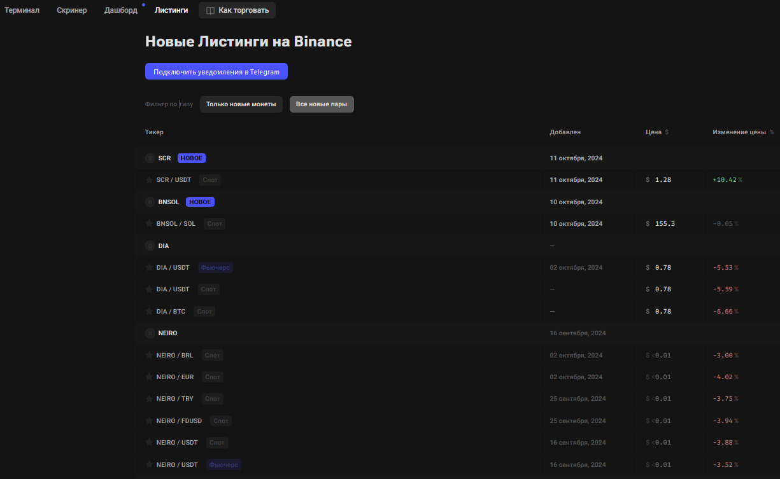Open the NEIRO / BRL pair
Screen dimensions: 780x479
[x=175, y=356]
